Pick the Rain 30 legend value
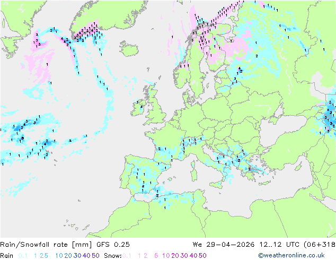This screenshot has height=260, width=336. tap(77, 256)
